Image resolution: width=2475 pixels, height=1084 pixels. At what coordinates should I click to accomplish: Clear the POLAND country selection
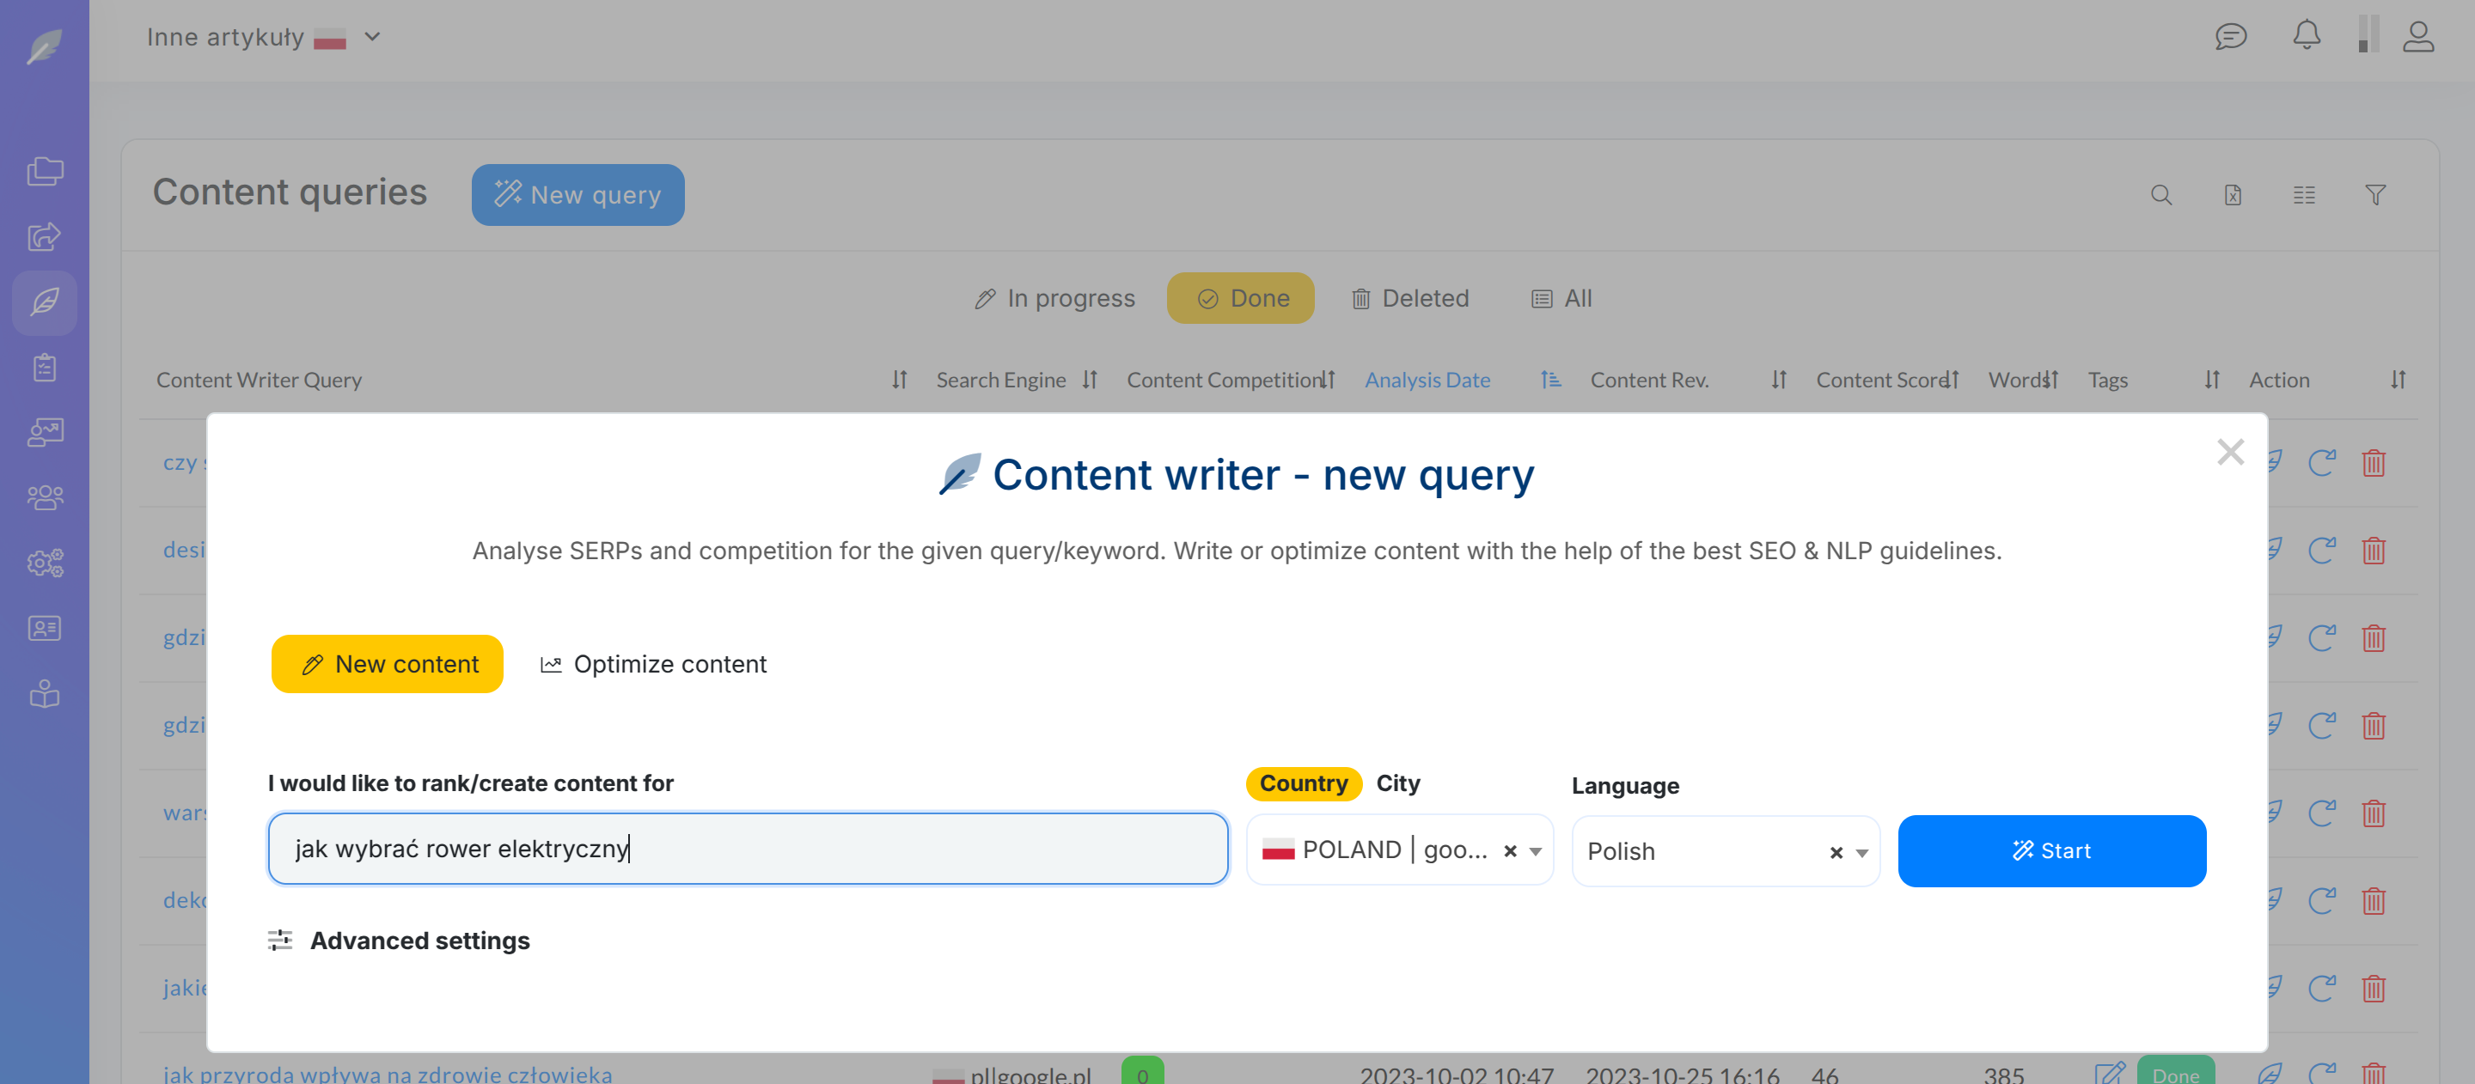coord(1509,850)
